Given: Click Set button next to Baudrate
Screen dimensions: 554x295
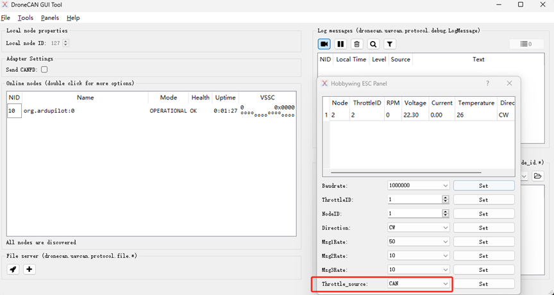Looking at the screenshot, I should (483, 186).
